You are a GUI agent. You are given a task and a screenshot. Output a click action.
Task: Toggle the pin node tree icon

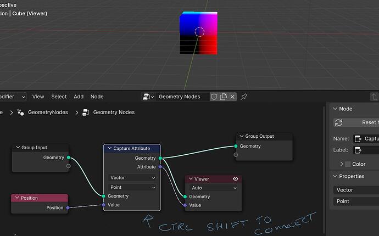click(x=244, y=97)
